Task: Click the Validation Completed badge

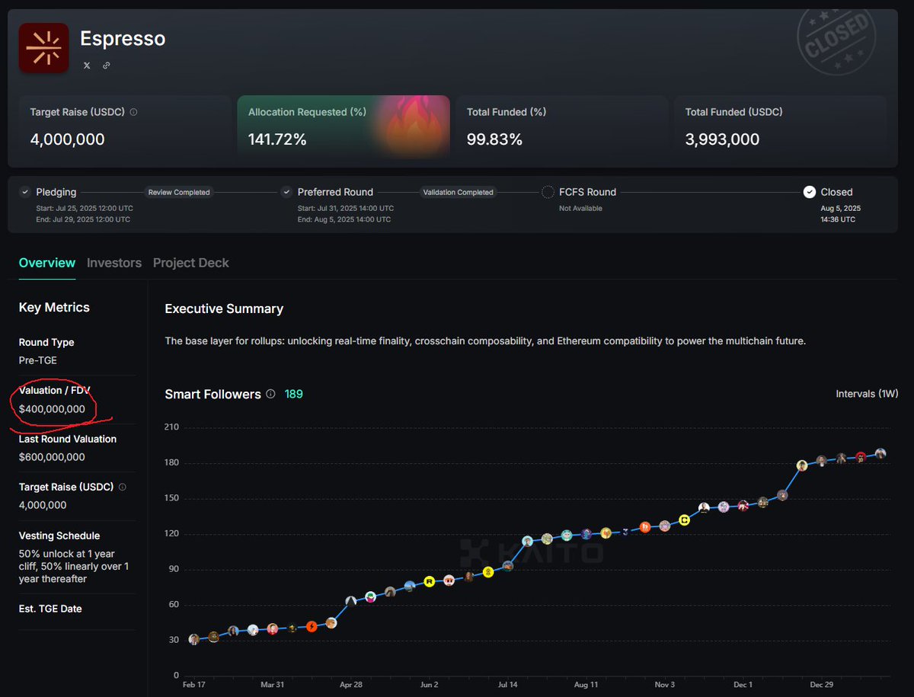Action: 459,192
